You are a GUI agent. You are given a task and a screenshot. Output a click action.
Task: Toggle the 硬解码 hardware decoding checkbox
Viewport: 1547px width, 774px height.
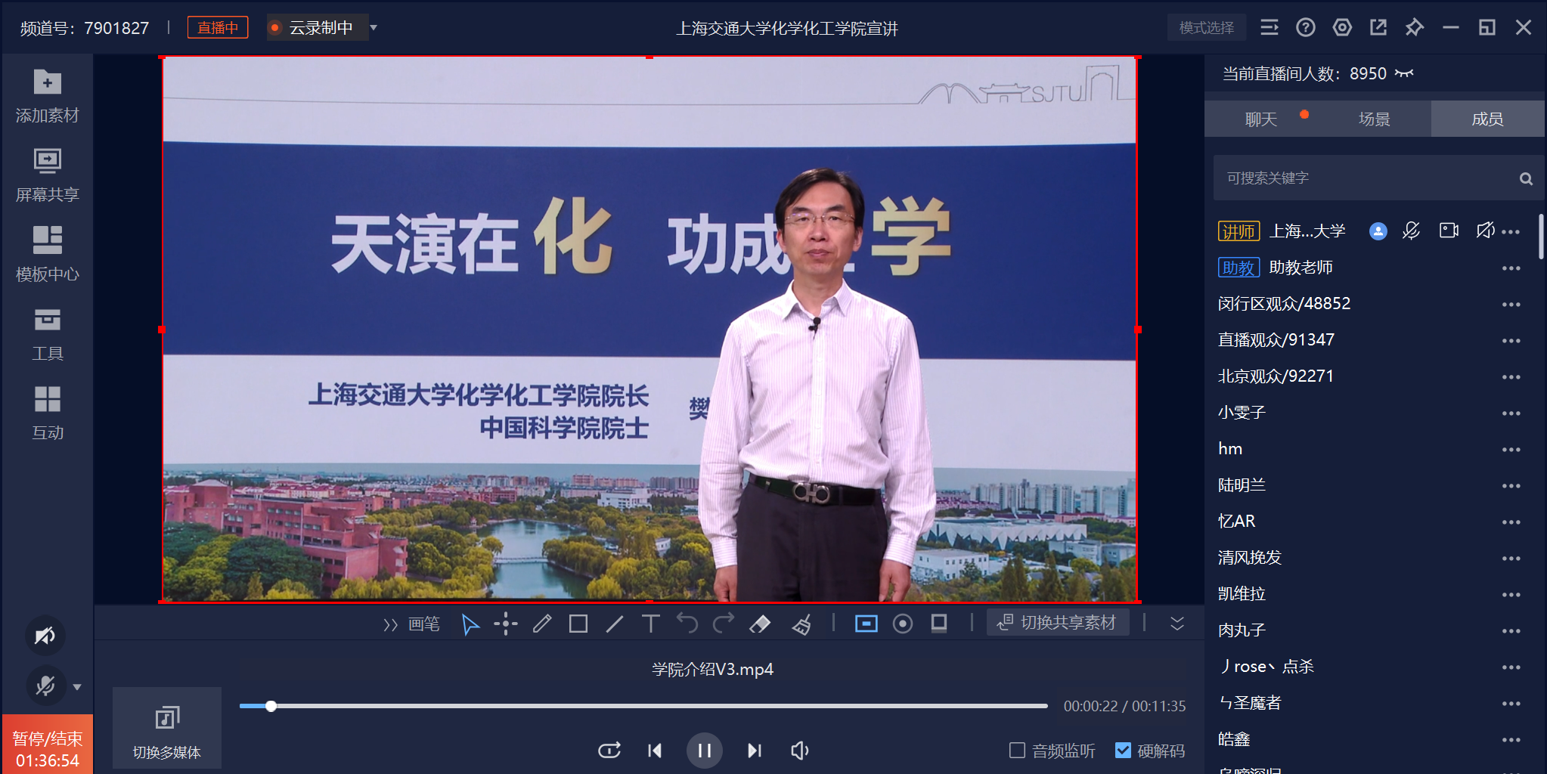coord(1124,751)
